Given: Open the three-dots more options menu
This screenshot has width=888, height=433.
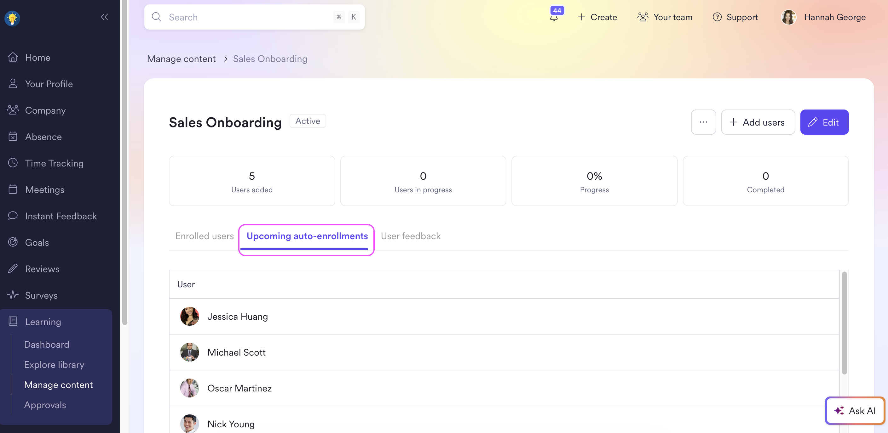Looking at the screenshot, I should click(x=703, y=122).
